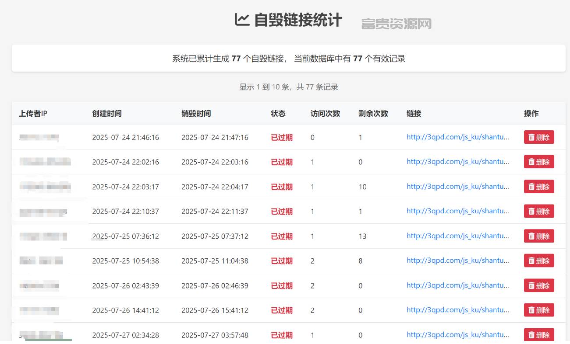Click destroy time 2025-07-25 11:04:38
570x344 pixels.
[x=215, y=261]
